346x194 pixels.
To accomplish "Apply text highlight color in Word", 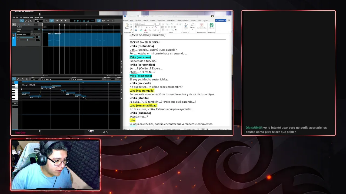I will 141,30.
